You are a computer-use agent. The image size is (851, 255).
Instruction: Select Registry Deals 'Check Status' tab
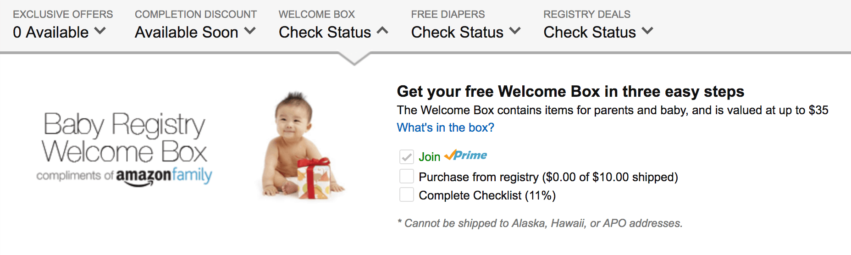click(x=590, y=32)
